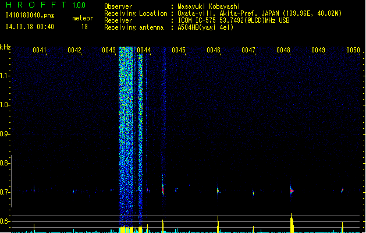This screenshot has height=233, width=366.
Task: Click the Ogata-vill. Akita-Pref. JAPAN location text
Action: pos(260,13)
